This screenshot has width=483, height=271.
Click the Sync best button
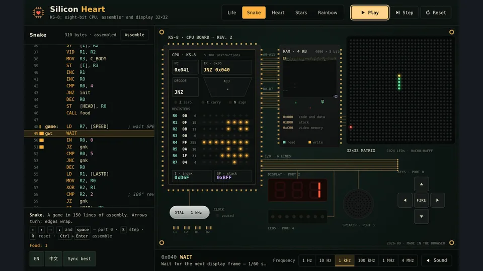tap(79, 259)
